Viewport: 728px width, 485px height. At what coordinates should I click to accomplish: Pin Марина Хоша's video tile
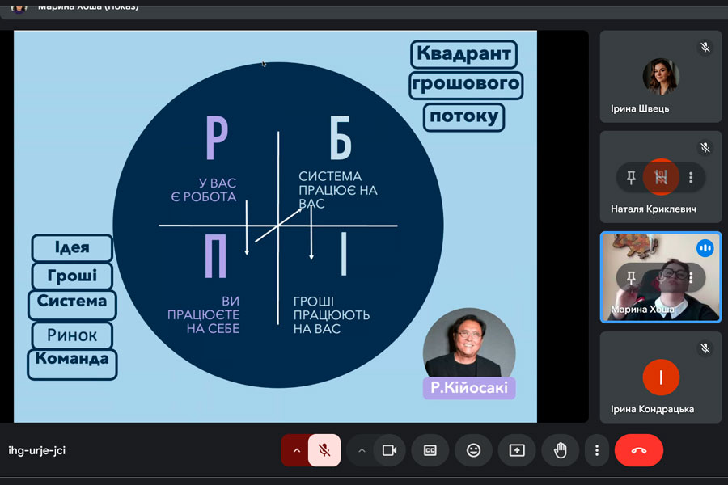pyautogui.click(x=631, y=277)
